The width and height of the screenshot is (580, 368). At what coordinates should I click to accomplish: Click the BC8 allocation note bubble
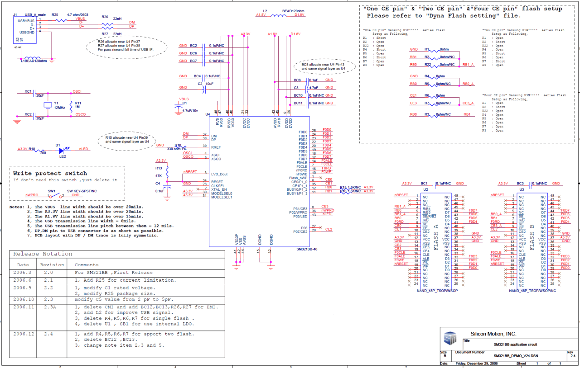click(323, 66)
